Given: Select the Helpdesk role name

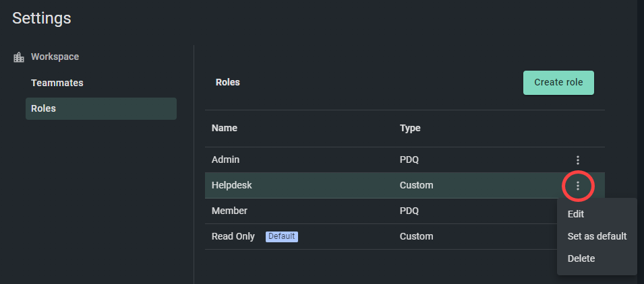Looking at the screenshot, I should click(x=232, y=185).
